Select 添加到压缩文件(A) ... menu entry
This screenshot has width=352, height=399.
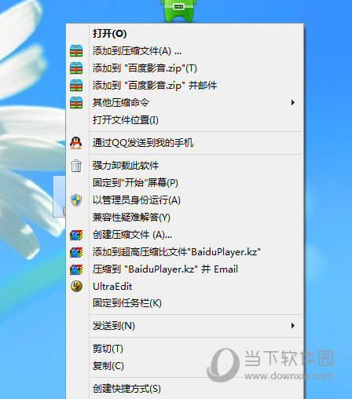pyautogui.click(x=185, y=51)
